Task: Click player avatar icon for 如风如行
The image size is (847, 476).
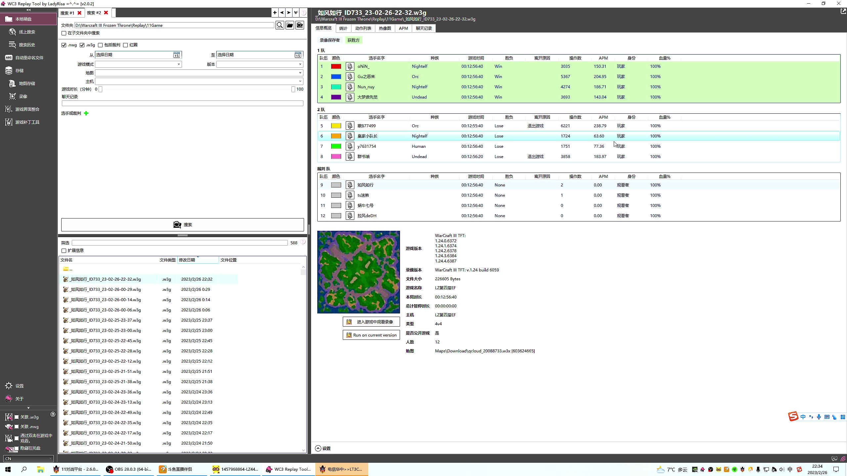Action: click(350, 185)
